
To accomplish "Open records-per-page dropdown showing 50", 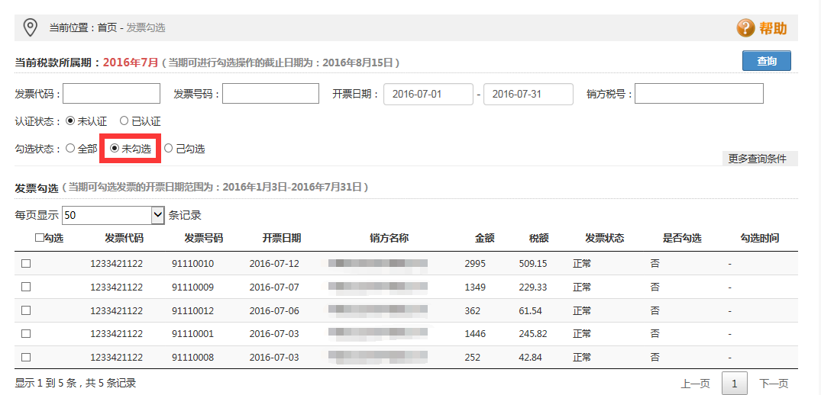I will tap(113, 216).
